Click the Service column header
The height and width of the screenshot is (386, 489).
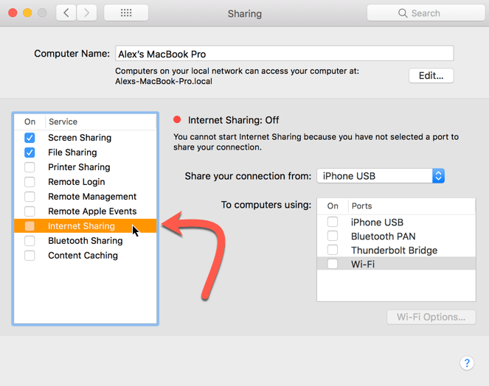click(x=63, y=122)
